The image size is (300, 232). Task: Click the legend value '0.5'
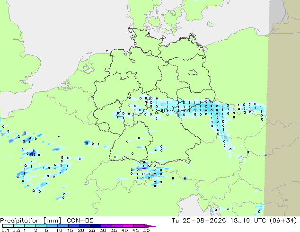pyautogui.click(x=17, y=230)
